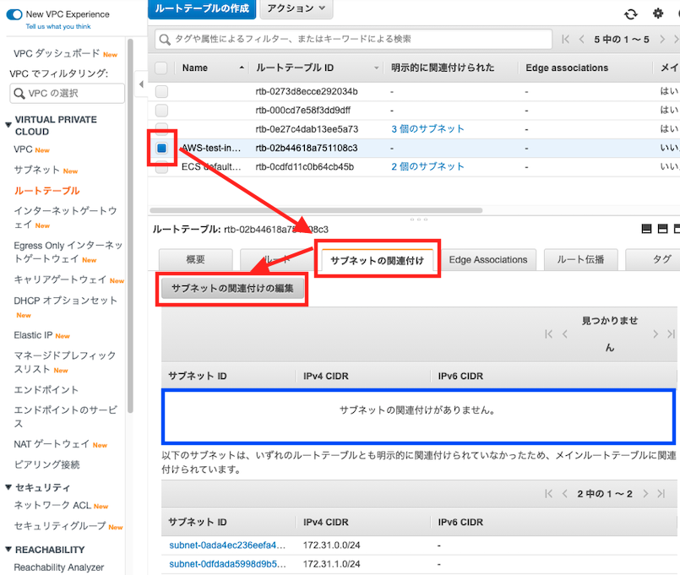Collapse the VIRTUAL PRIVATE CLOUD section
The width and height of the screenshot is (680, 575).
pos(8,125)
